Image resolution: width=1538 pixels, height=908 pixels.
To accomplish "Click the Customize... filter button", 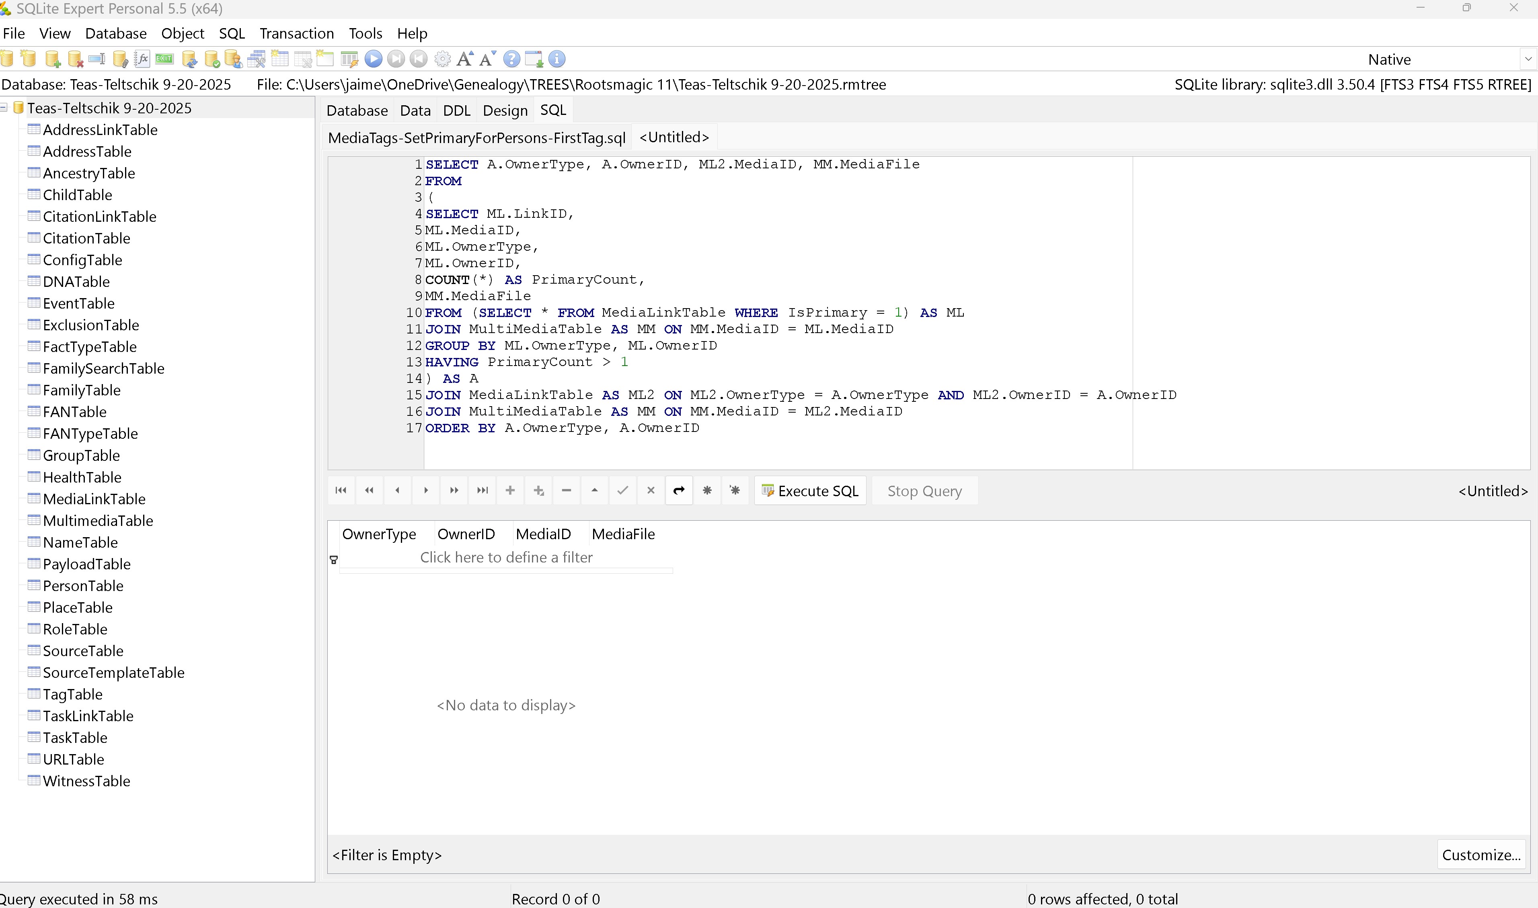I will coord(1481,855).
